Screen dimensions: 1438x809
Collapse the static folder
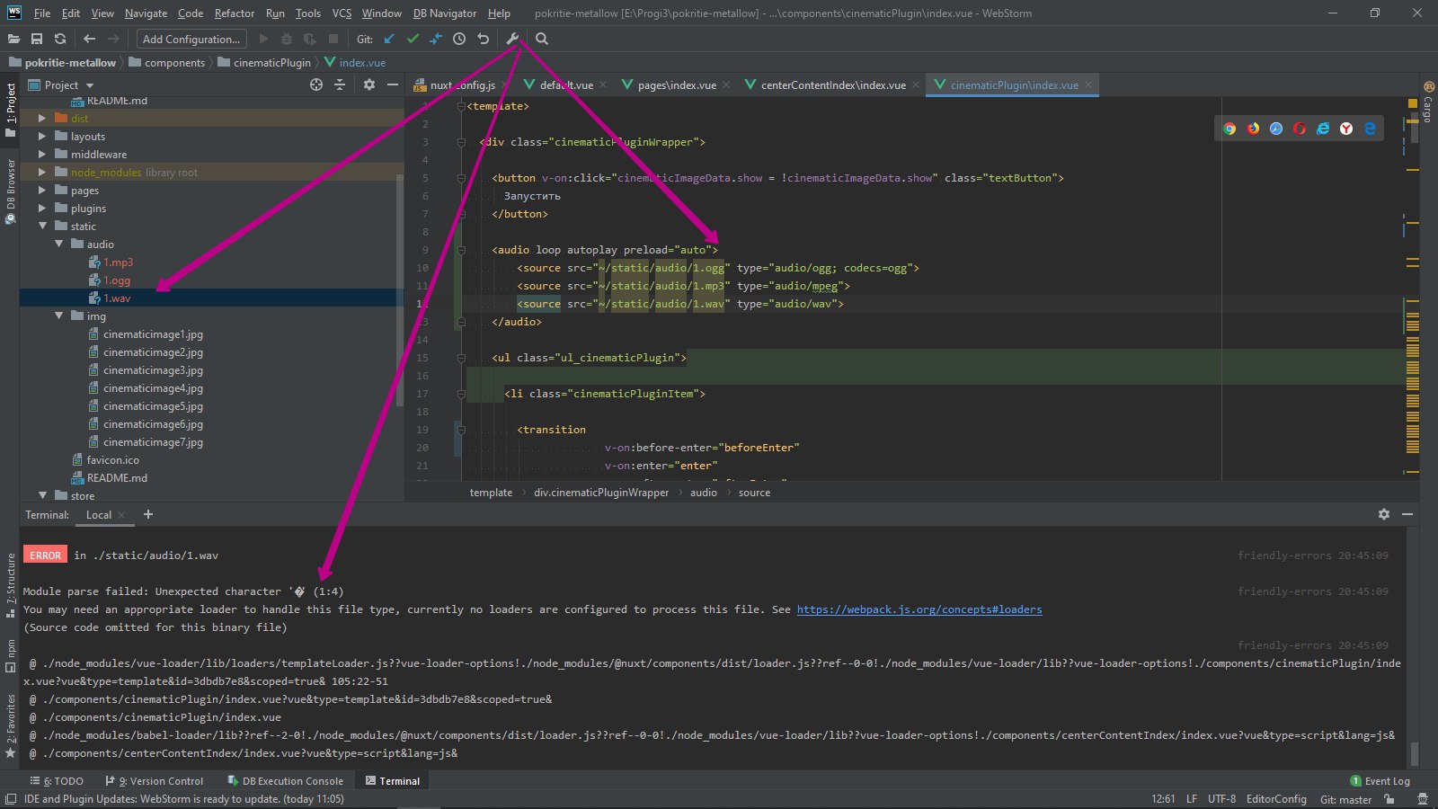[41, 226]
